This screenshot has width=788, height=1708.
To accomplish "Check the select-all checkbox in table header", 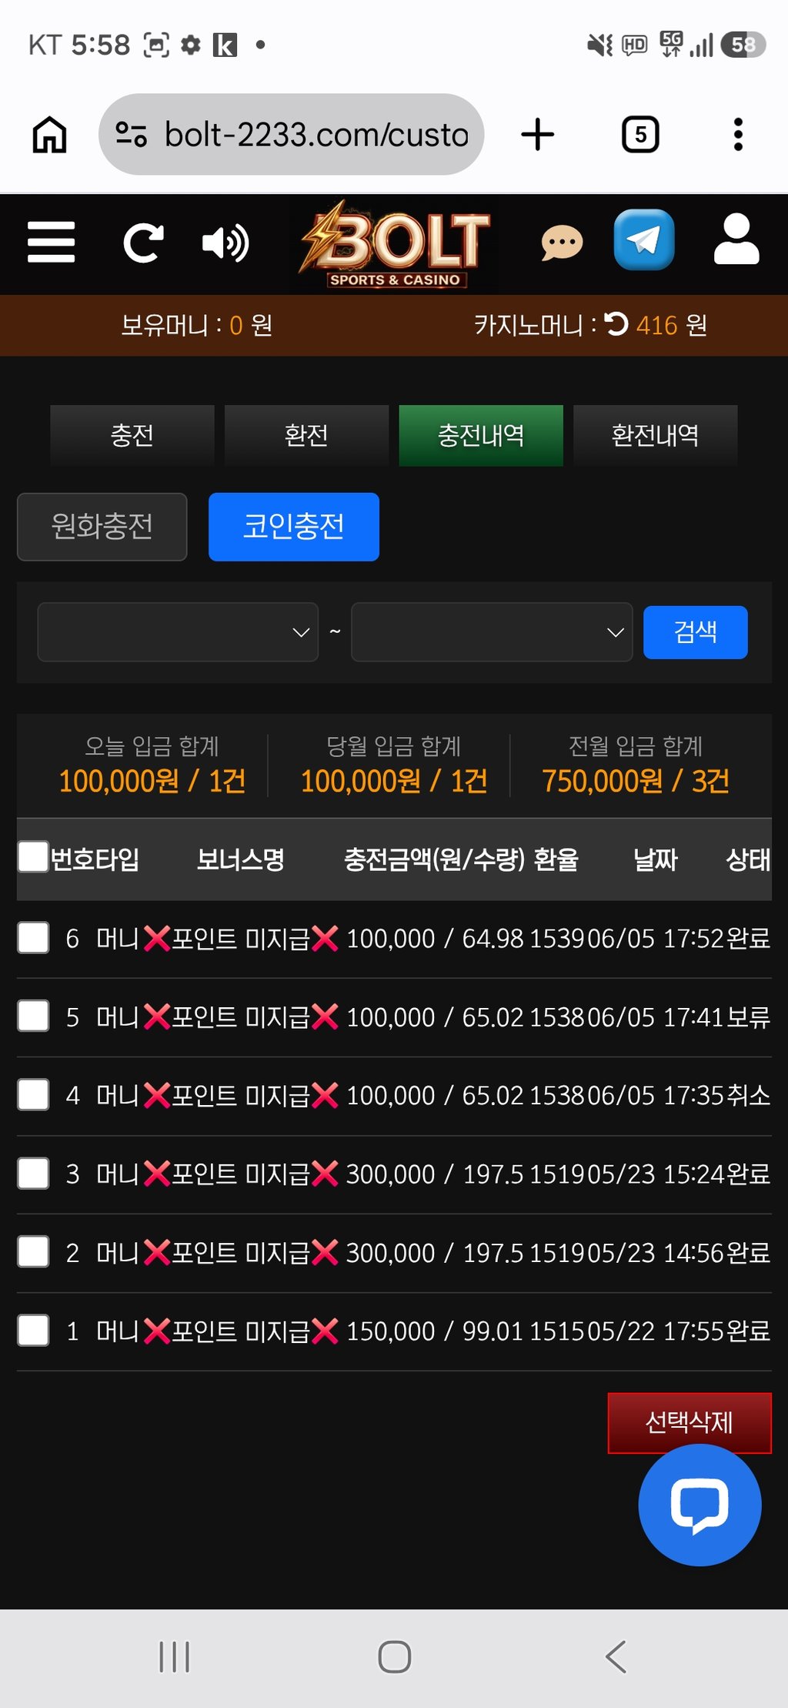I will coord(33,857).
